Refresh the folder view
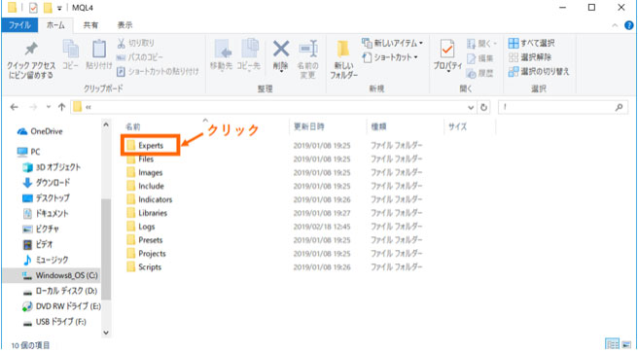This screenshot has width=638, height=353. tap(483, 107)
